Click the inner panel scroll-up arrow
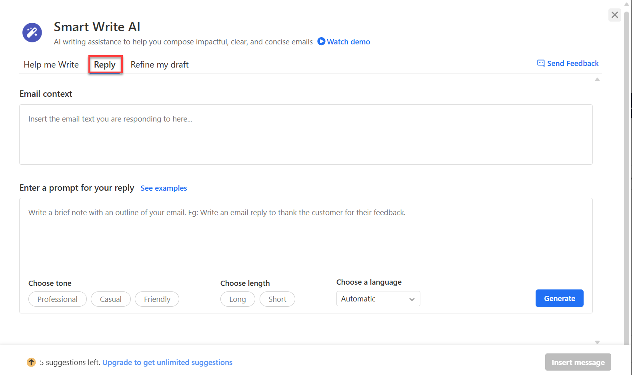Viewport: 632px width, 375px height. pyautogui.click(x=597, y=79)
